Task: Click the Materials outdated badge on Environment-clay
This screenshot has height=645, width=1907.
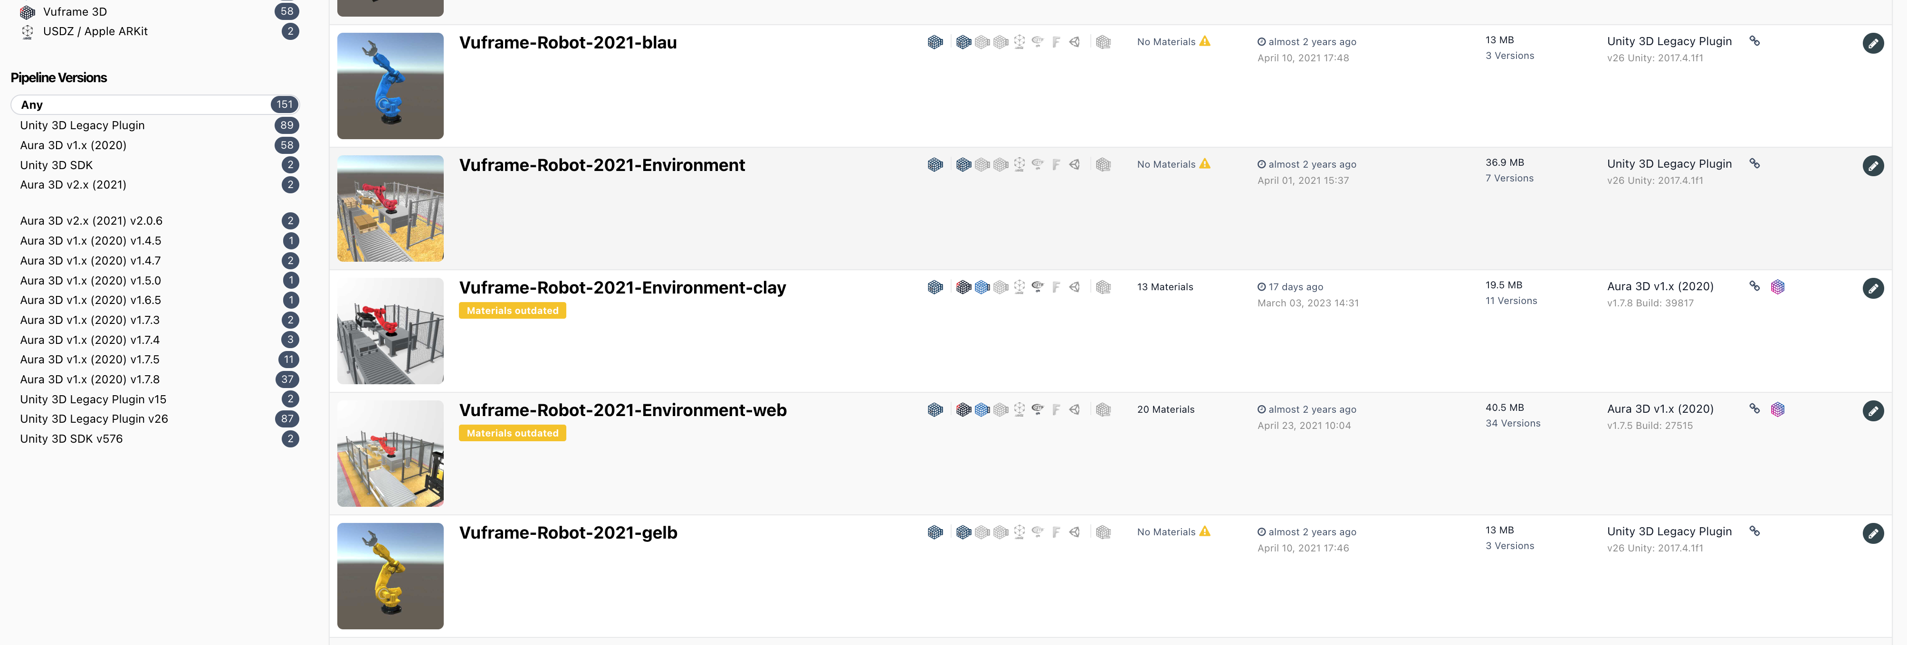Action: [512, 311]
